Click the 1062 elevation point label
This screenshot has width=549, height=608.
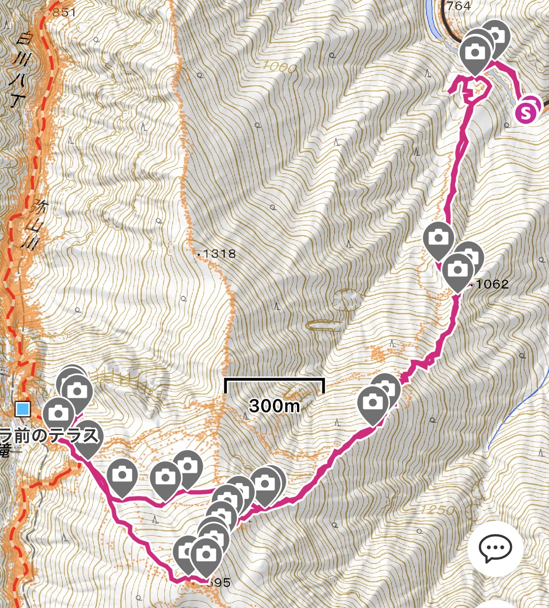pyautogui.click(x=490, y=284)
